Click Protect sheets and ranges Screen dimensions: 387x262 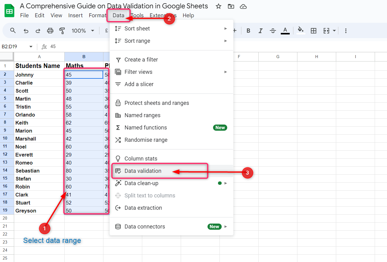156,103
